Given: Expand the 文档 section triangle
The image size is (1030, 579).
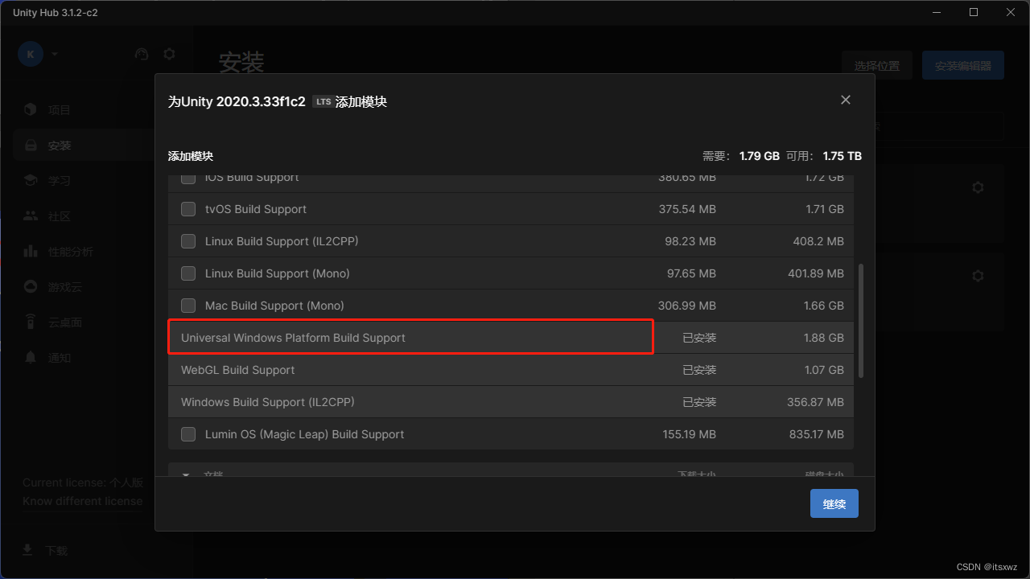Looking at the screenshot, I should 186,474.
